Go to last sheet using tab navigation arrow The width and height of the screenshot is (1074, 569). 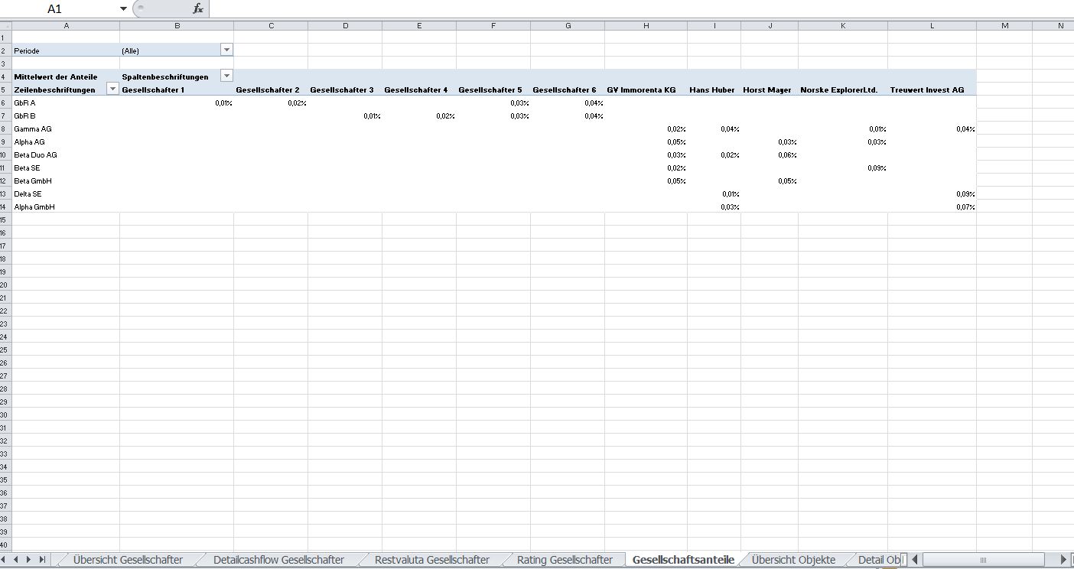pyautogui.click(x=41, y=560)
